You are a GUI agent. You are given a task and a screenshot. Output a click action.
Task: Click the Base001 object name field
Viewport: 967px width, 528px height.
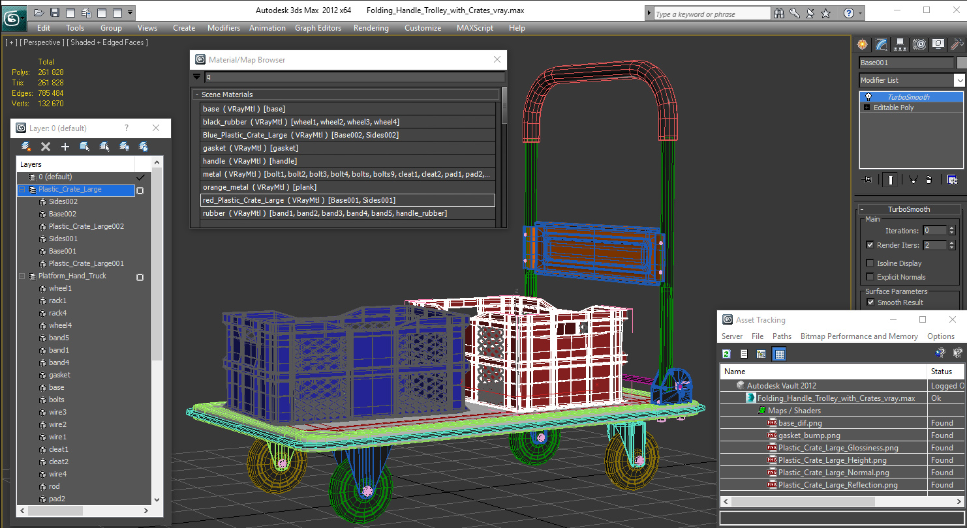(x=906, y=63)
